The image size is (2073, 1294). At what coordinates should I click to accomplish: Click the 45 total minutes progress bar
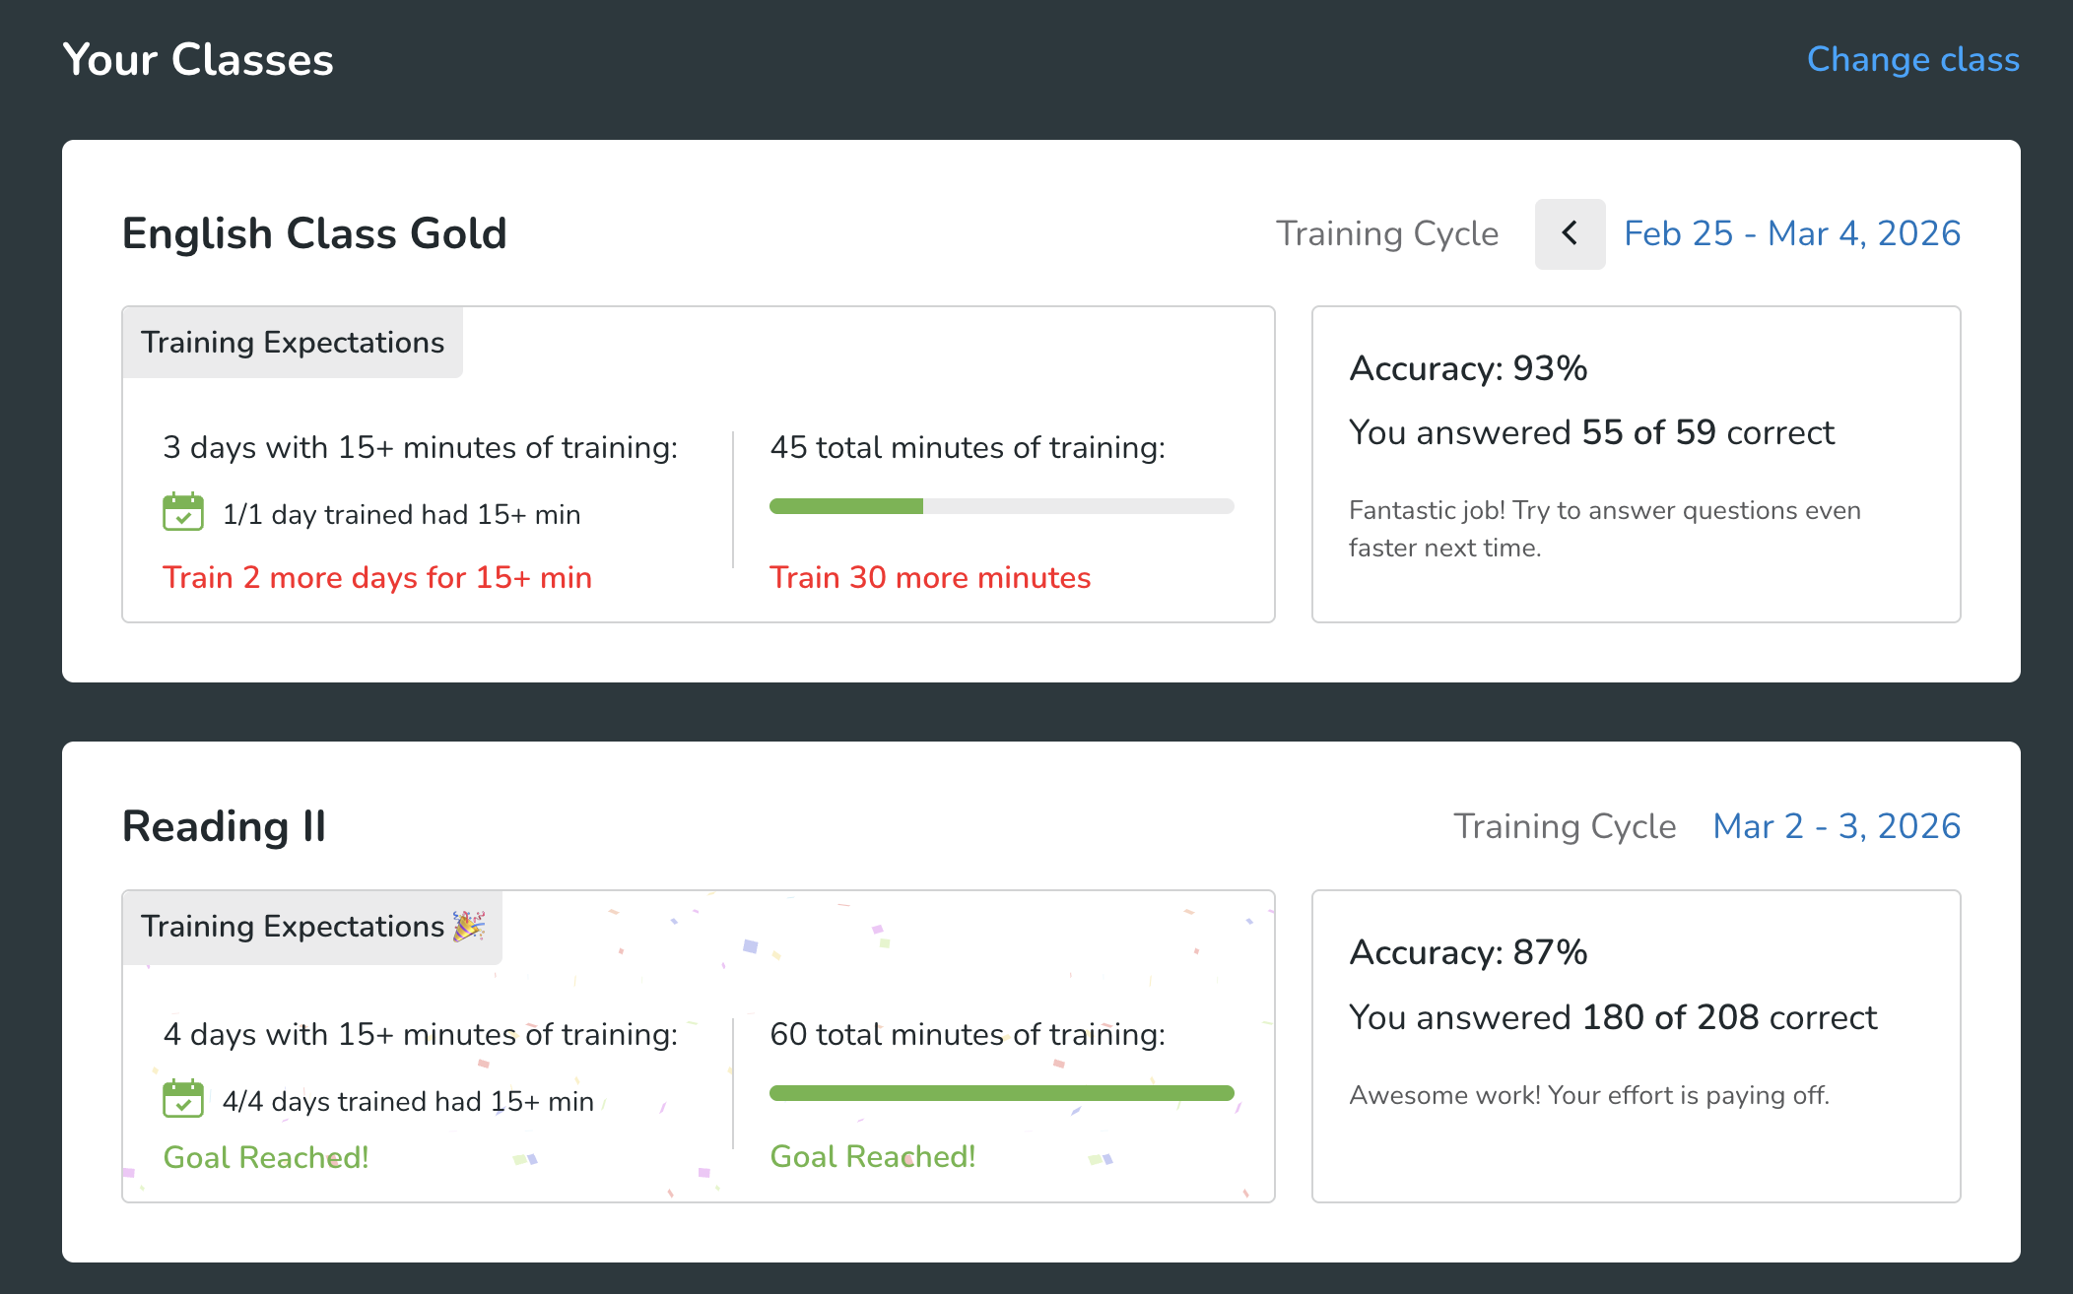(1001, 506)
